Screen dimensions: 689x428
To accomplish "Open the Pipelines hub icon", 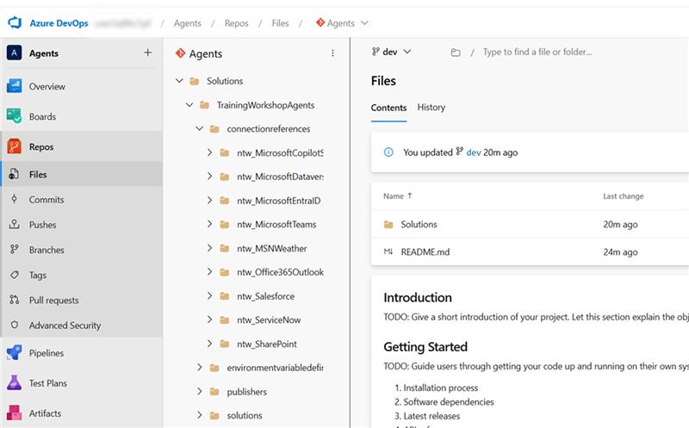I will coord(14,352).
